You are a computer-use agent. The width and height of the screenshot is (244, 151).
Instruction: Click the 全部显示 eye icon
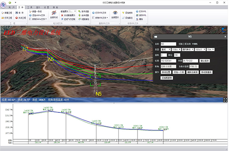(115, 13)
